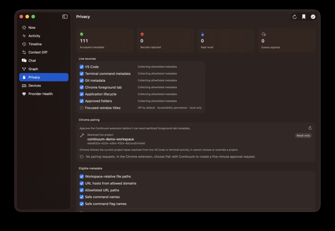The height and width of the screenshot is (231, 335).
Task: Show the Graph view
Action: coord(44,69)
